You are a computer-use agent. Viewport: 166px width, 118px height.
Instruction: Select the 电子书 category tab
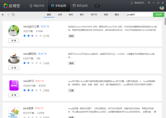(x=94, y=15)
